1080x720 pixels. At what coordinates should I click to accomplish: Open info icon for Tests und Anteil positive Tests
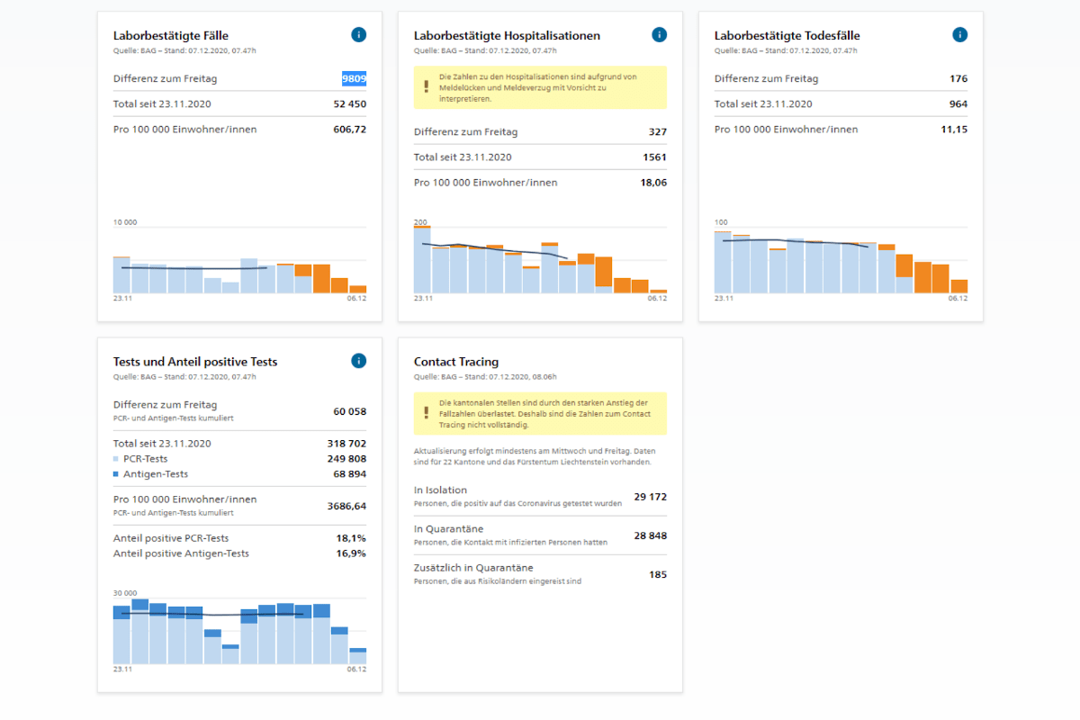[358, 361]
